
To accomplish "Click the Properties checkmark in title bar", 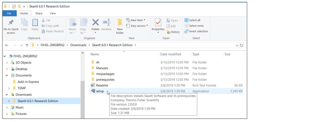I will pyautogui.click(x=14, y=6).
